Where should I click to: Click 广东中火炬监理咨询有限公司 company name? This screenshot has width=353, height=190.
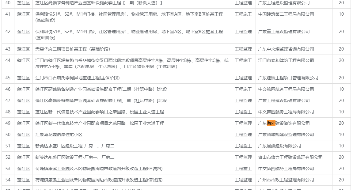pyautogui.click(x=286, y=49)
